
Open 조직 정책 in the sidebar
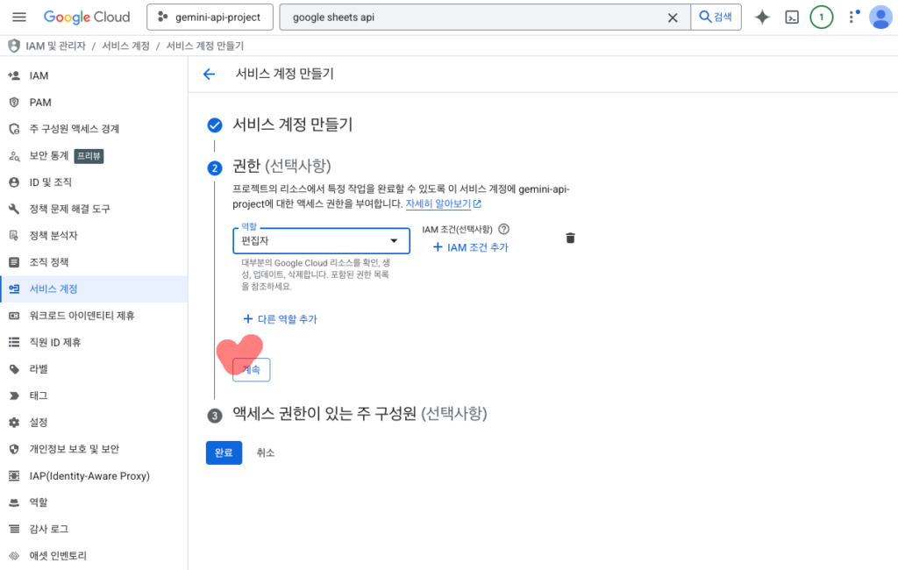point(48,262)
